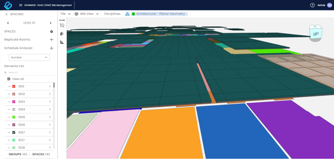This screenshot has height=167, width=334.
Task: Open the hamburger menu in top bar
Action: tap(21, 5)
